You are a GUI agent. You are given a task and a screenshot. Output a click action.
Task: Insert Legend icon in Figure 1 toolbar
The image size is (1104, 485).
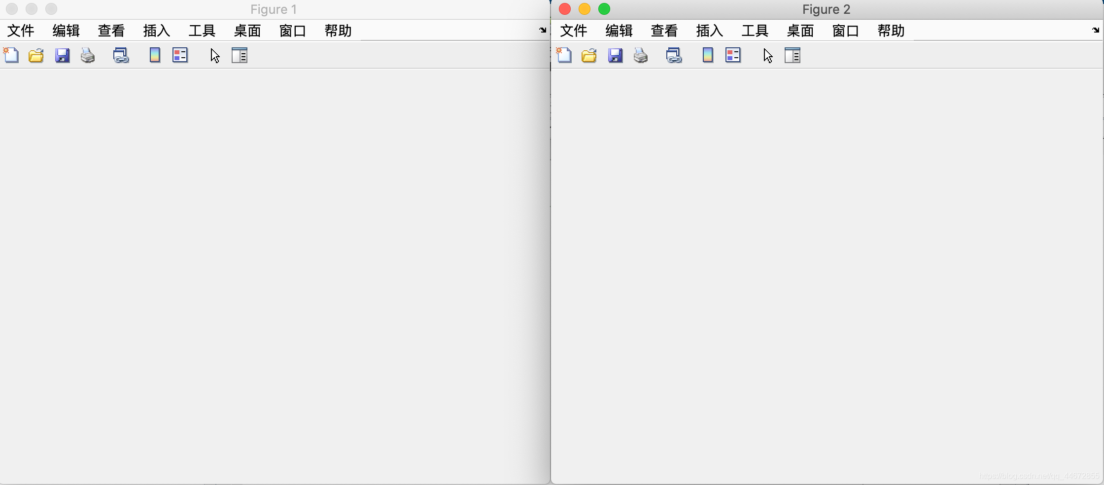pos(180,55)
